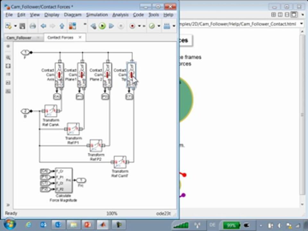
Task: Click the Step Forward button
Action: coord(111,26)
